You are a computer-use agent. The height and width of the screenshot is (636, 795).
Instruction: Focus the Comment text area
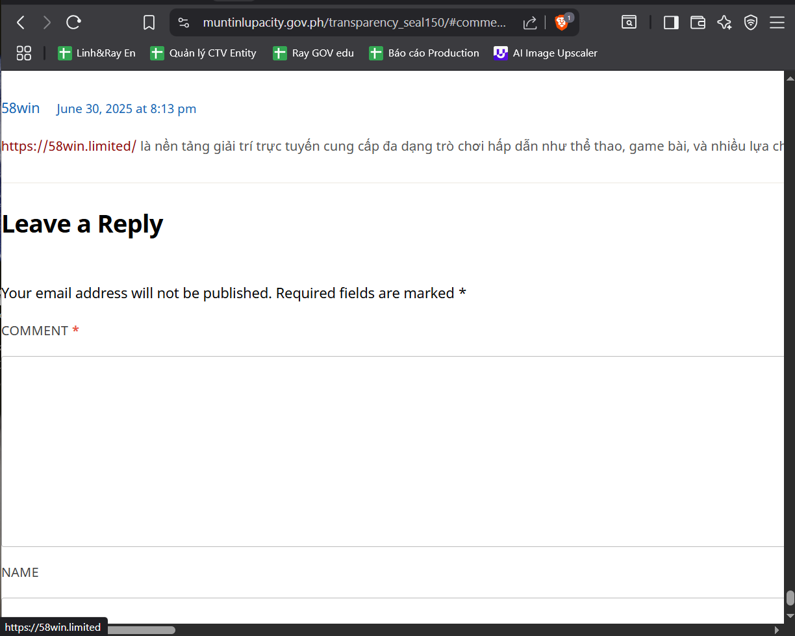pos(393,452)
